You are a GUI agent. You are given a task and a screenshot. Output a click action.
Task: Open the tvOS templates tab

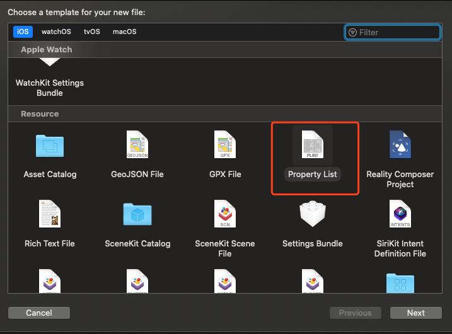[91, 32]
